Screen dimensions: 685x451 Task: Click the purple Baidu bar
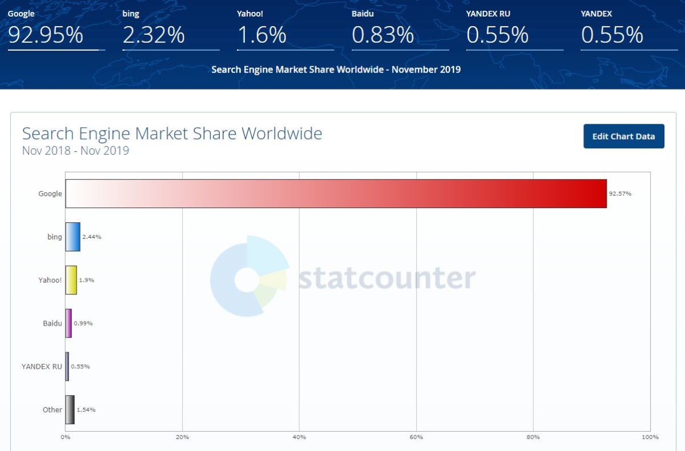[x=68, y=323]
